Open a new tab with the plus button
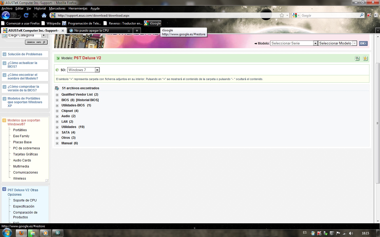This screenshot has height=237, width=380. pos(137,31)
